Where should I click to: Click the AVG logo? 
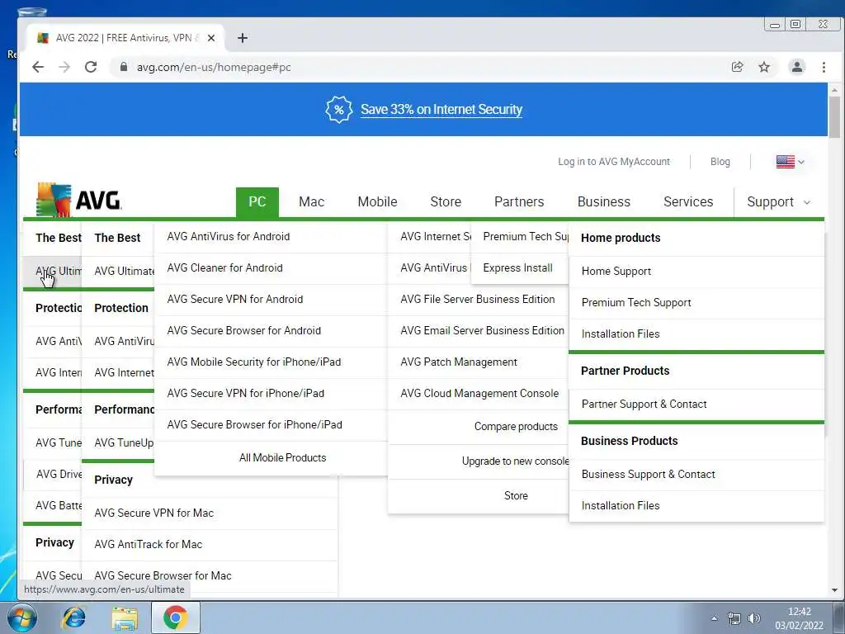pyautogui.click(x=78, y=200)
